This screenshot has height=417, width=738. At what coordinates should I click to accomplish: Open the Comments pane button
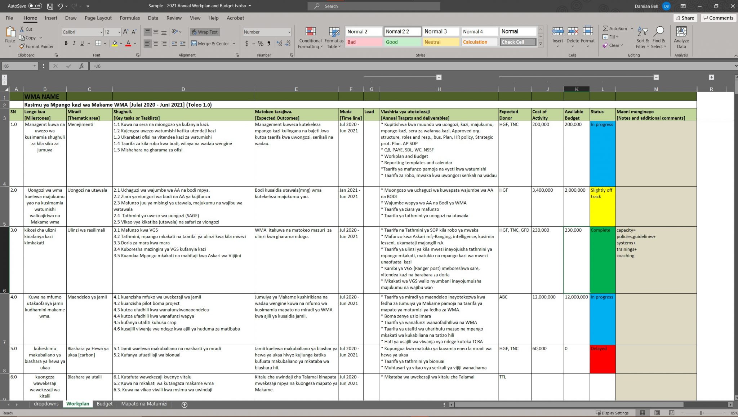pos(718,18)
